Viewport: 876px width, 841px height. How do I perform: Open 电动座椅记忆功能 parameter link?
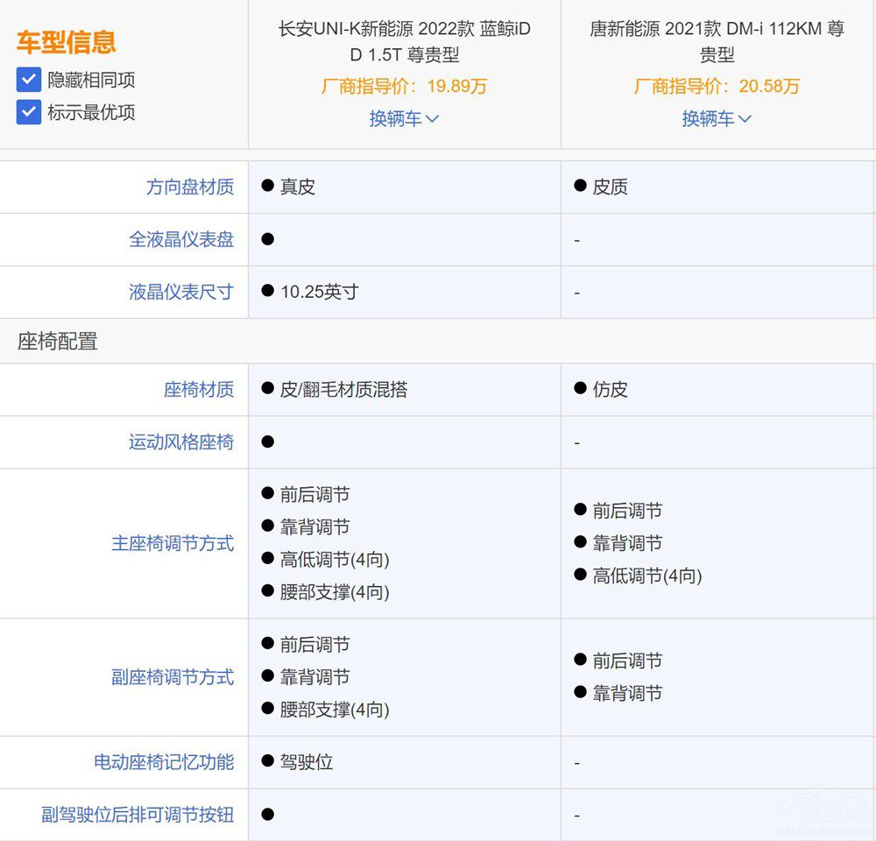point(163,762)
